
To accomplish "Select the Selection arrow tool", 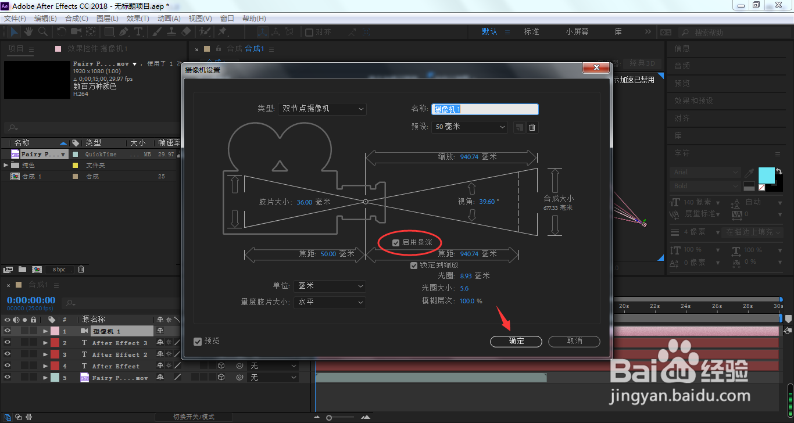I will point(15,31).
